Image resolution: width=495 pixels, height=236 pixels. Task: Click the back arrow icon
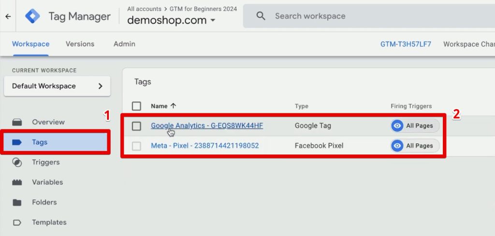pyautogui.click(x=8, y=16)
